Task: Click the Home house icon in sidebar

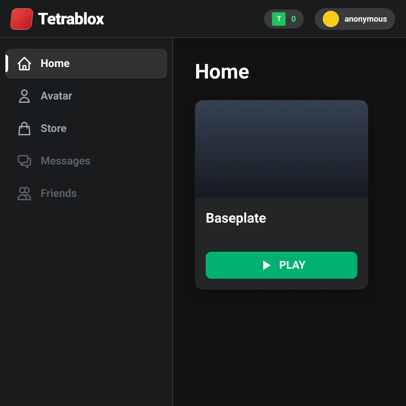Action: [x=24, y=64]
